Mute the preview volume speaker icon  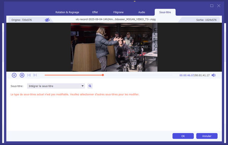(x=214, y=75)
